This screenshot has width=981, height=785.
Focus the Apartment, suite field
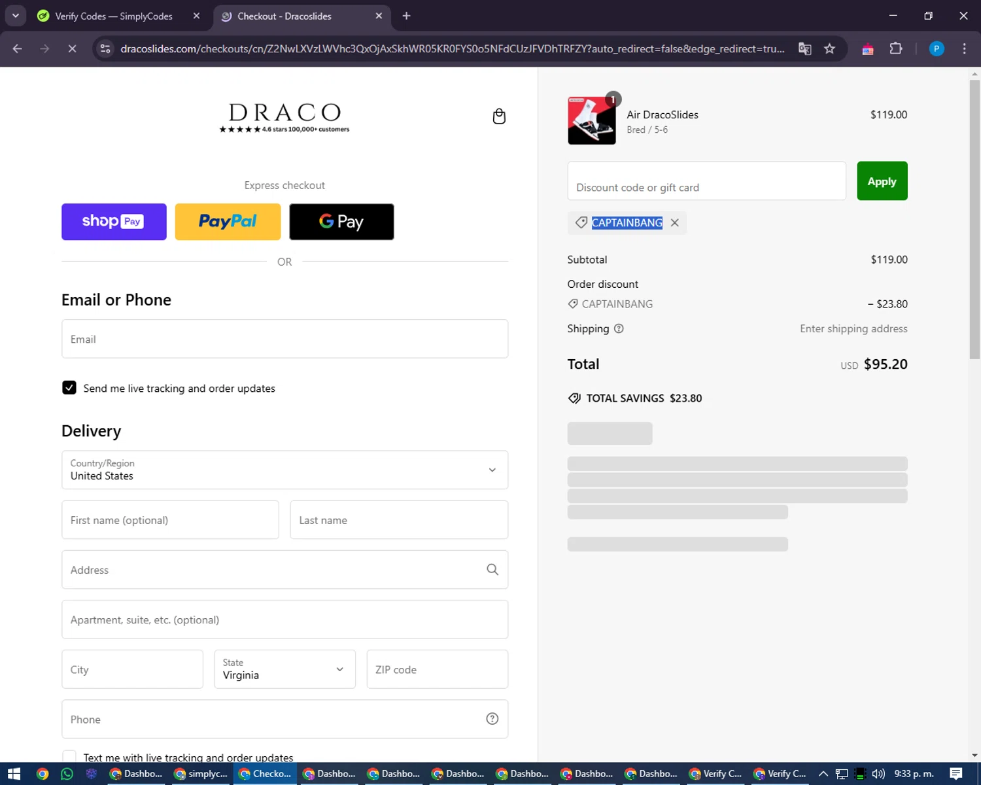(x=284, y=619)
